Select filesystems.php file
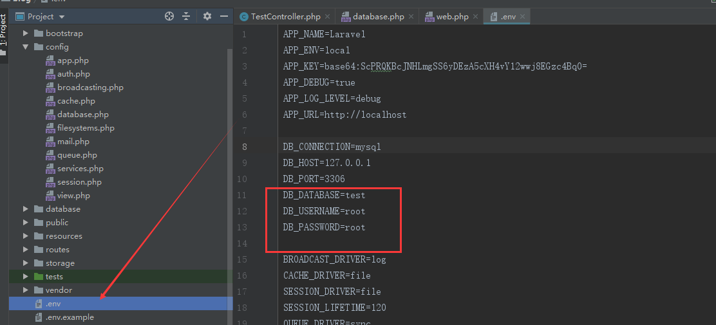This screenshot has height=325, width=716. [86, 128]
